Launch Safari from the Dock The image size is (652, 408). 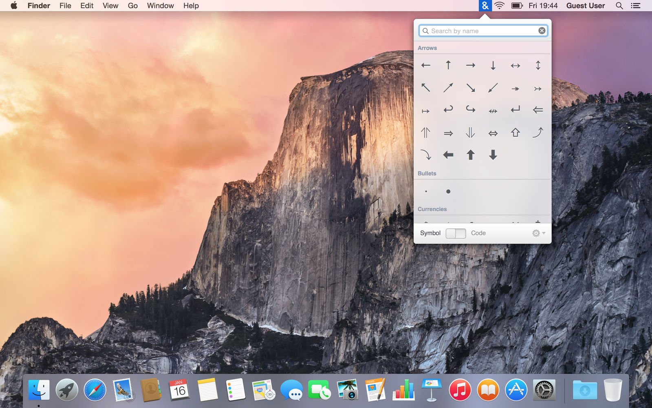tap(95, 390)
